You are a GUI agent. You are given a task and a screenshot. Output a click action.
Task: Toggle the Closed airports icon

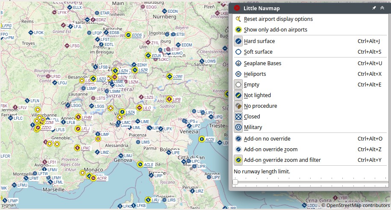tap(238, 117)
